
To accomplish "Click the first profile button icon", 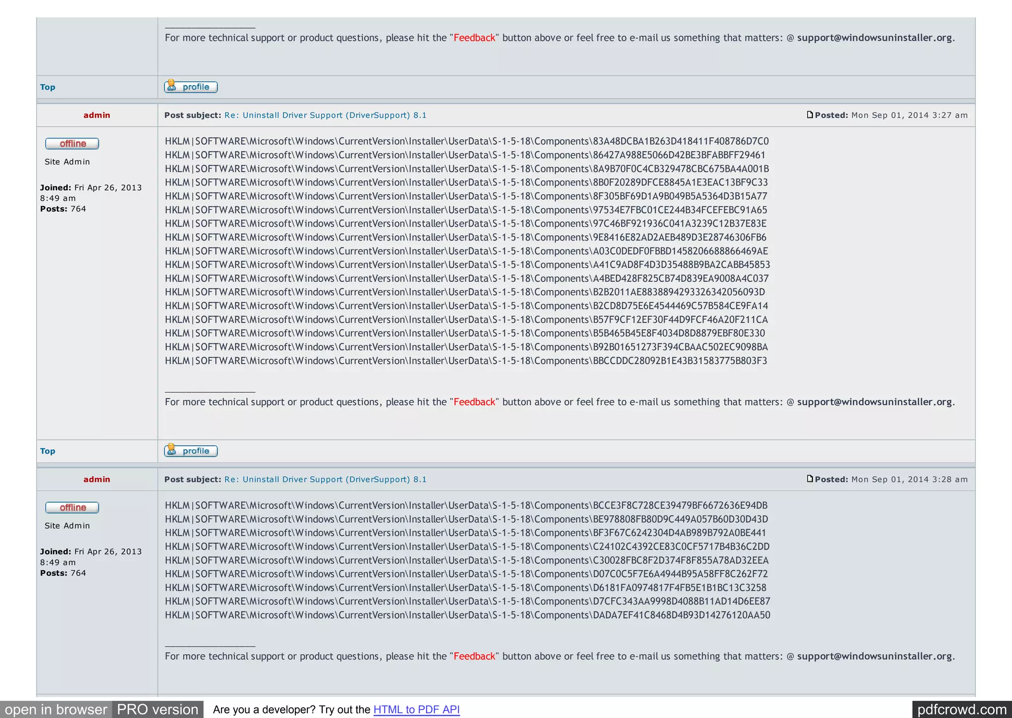I will pos(191,86).
